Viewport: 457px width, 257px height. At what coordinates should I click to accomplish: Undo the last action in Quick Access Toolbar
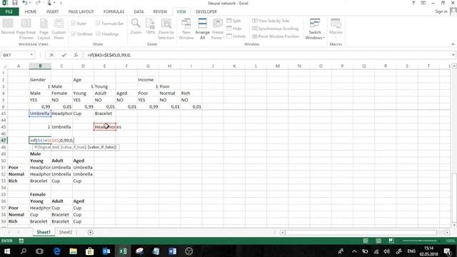pos(25,3)
